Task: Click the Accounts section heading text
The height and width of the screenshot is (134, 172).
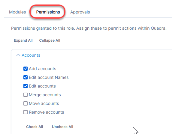Action: (x=31, y=55)
